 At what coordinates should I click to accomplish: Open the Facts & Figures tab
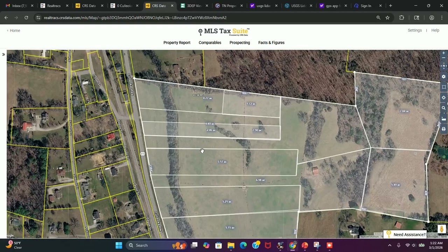point(271,43)
